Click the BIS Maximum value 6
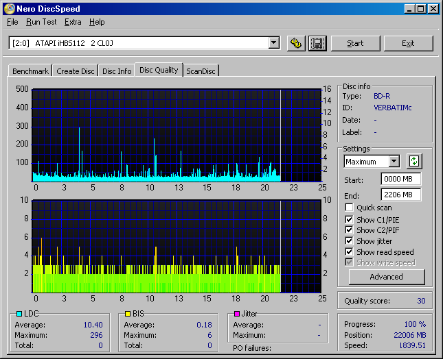Screen dimensions: 443x359 point(209,335)
